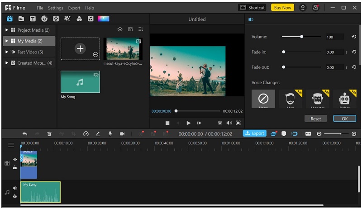Select the Robot voice changer option

[x=345, y=99]
